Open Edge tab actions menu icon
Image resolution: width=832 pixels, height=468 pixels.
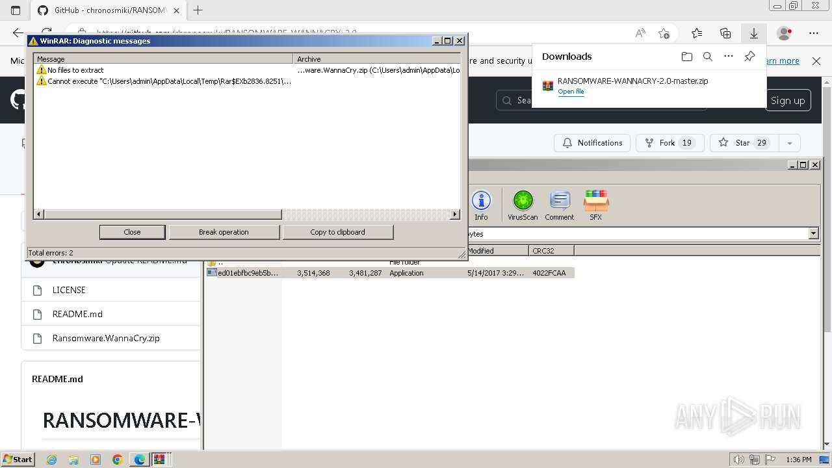tap(16, 10)
